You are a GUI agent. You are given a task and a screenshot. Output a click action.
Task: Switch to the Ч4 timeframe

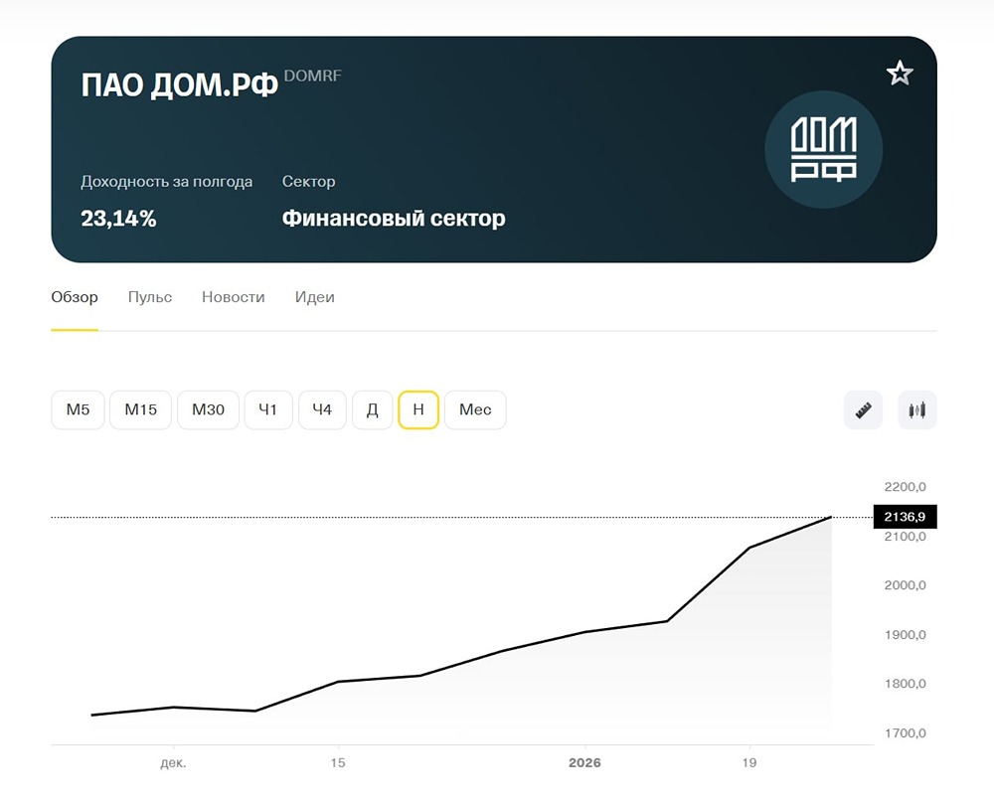coord(322,409)
